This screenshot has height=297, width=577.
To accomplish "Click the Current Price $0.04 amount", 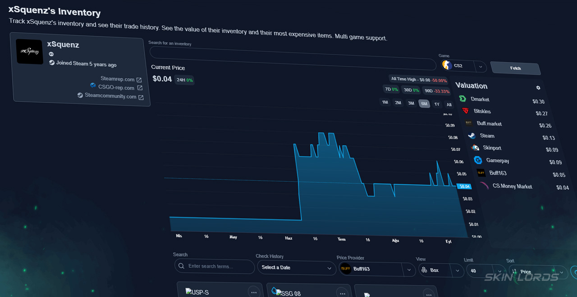I will [162, 79].
